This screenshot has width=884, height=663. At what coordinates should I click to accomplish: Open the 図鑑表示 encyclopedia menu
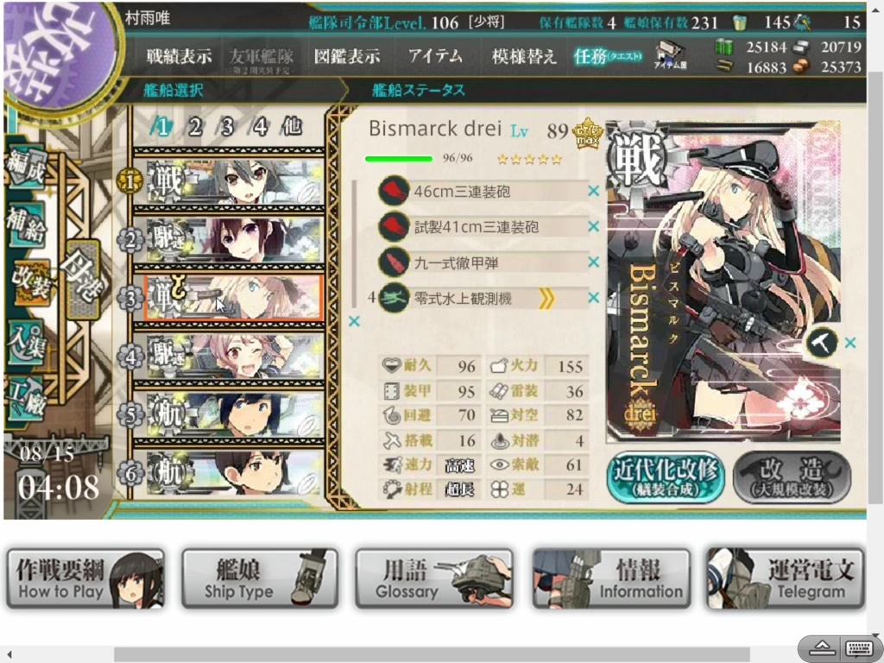(x=347, y=56)
